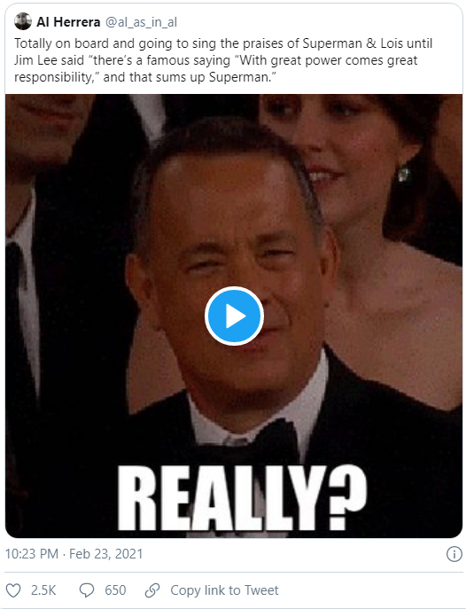Image resolution: width=466 pixels, height=609 pixels.
Task: Open the @al_as_in_al handle link
Action: click(141, 22)
